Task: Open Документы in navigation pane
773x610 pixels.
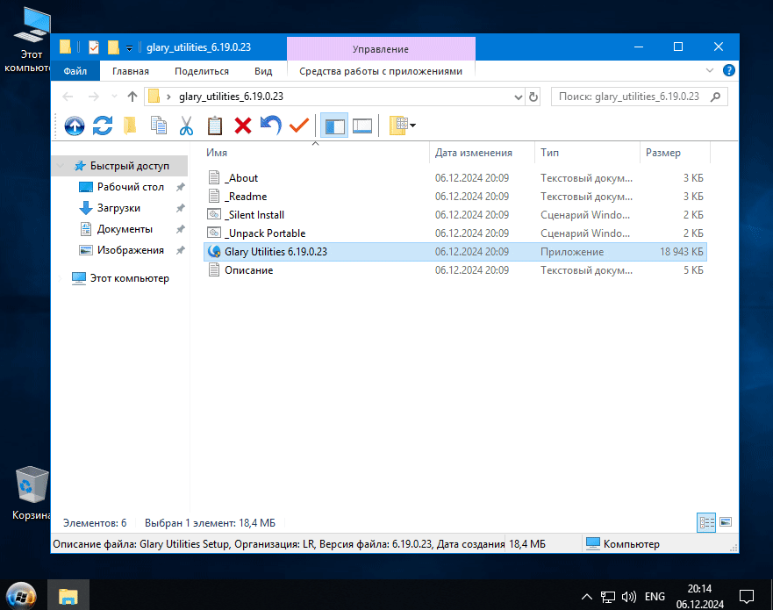Action: (x=125, y=229)
